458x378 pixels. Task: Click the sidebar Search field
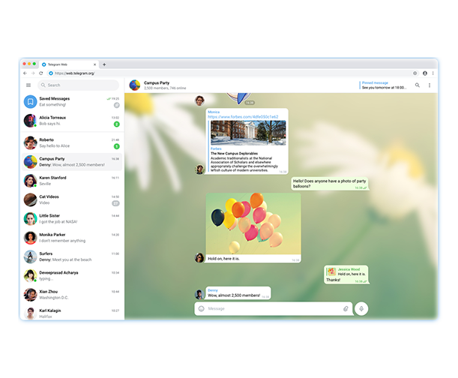[79, 85]
